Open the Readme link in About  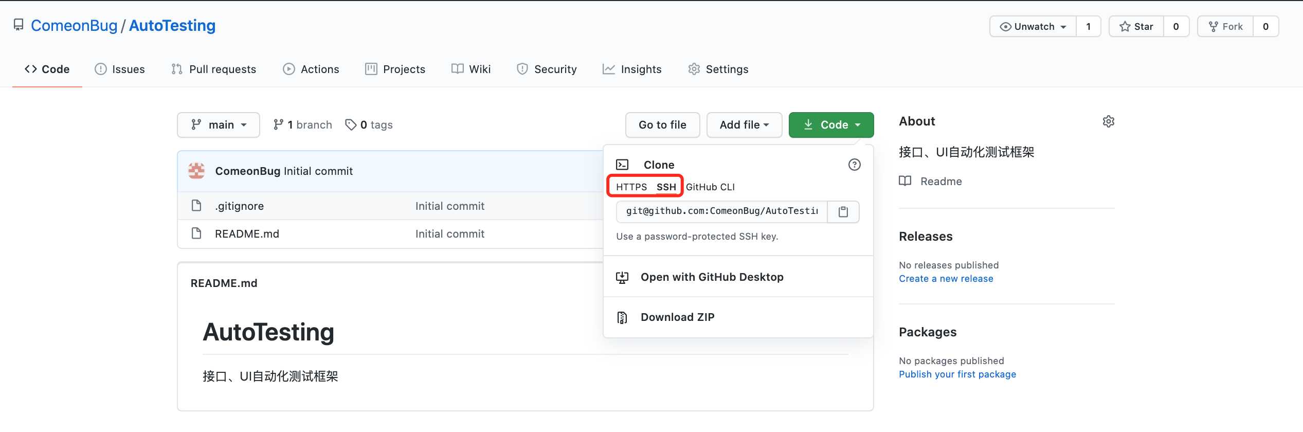[x=941, y=182]
